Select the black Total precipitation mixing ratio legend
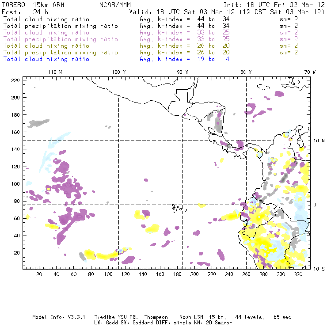 (61, 26)
